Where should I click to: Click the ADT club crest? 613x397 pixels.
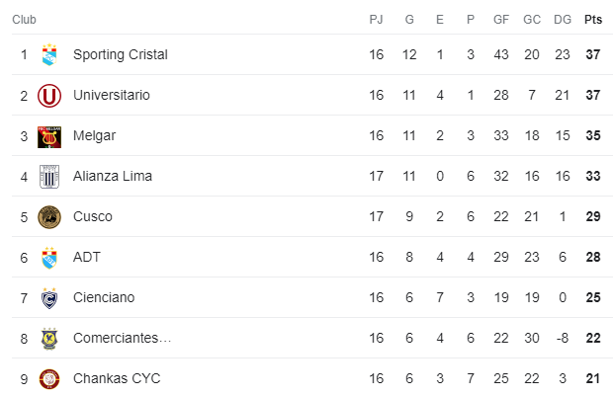(49, 258)
